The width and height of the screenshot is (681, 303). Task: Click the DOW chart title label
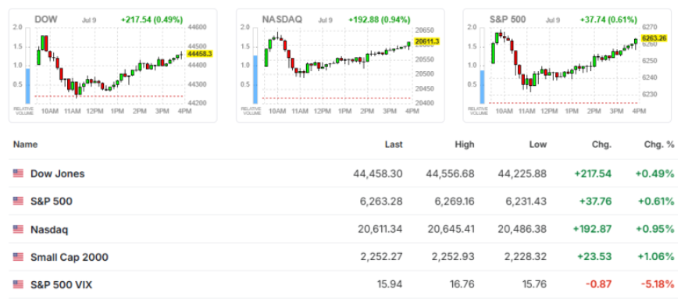pos(46,20)
